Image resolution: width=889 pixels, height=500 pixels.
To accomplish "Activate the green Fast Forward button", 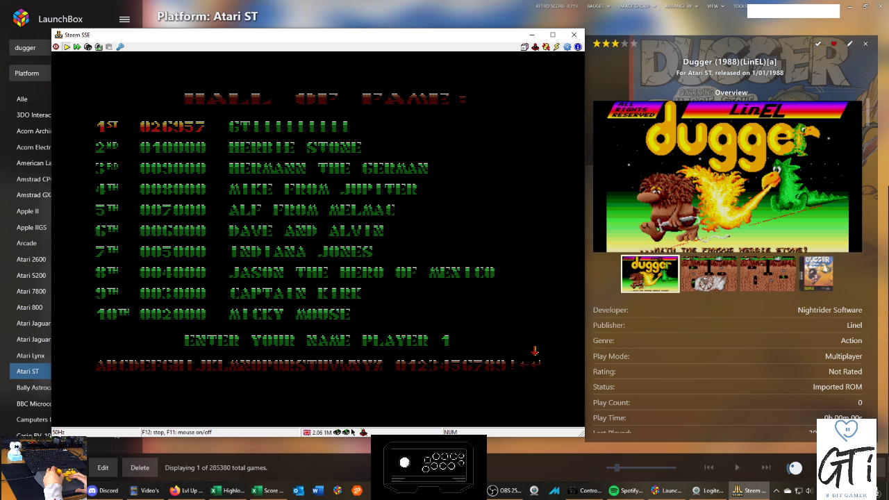I will (x=77, y=47).
